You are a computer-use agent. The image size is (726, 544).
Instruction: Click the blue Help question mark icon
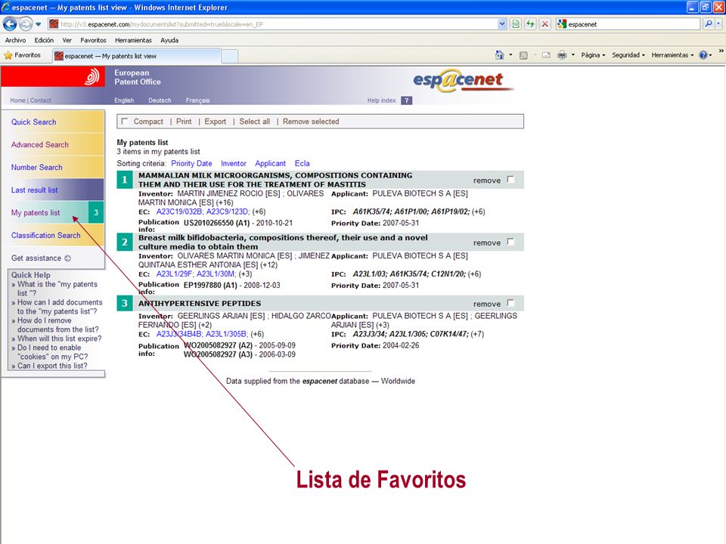pyautogui.click(x=703, y=55)
